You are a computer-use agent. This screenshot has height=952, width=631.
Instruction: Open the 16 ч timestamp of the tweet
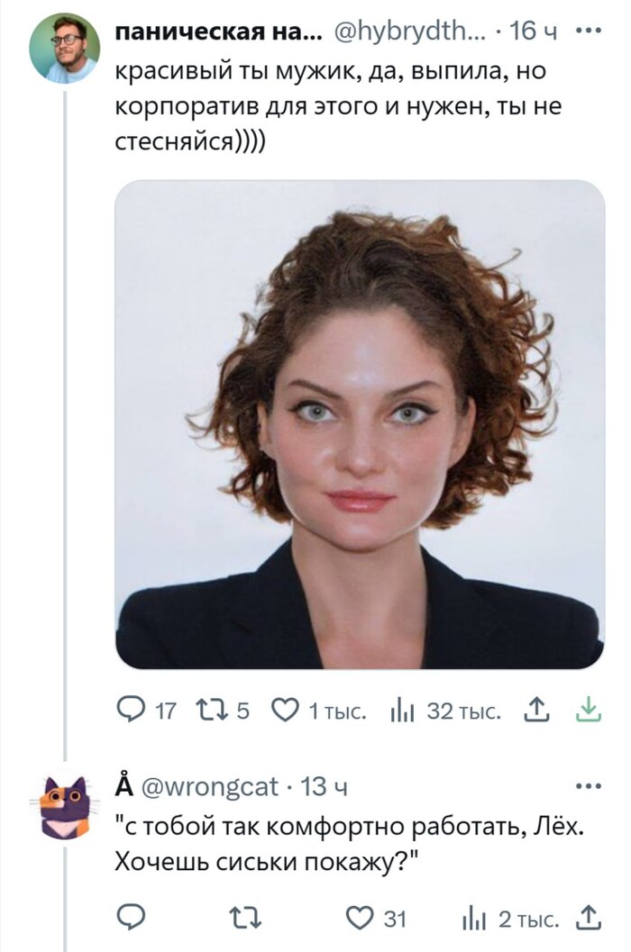click(535, 32)
